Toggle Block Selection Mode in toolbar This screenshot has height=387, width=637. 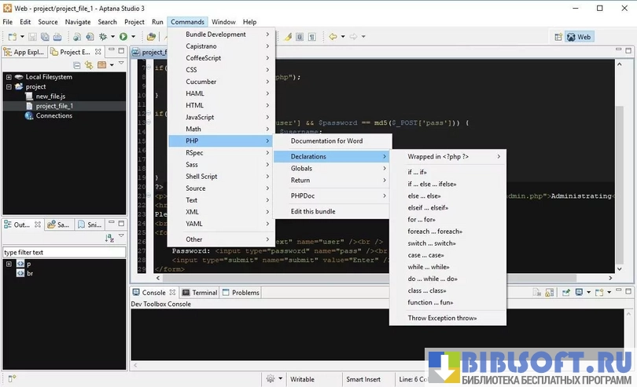tap(300, 37)
